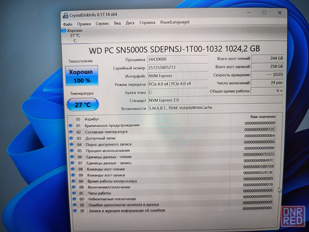Click the Raw-значения column header
This screenshot has width=309, height=232.
263,117
